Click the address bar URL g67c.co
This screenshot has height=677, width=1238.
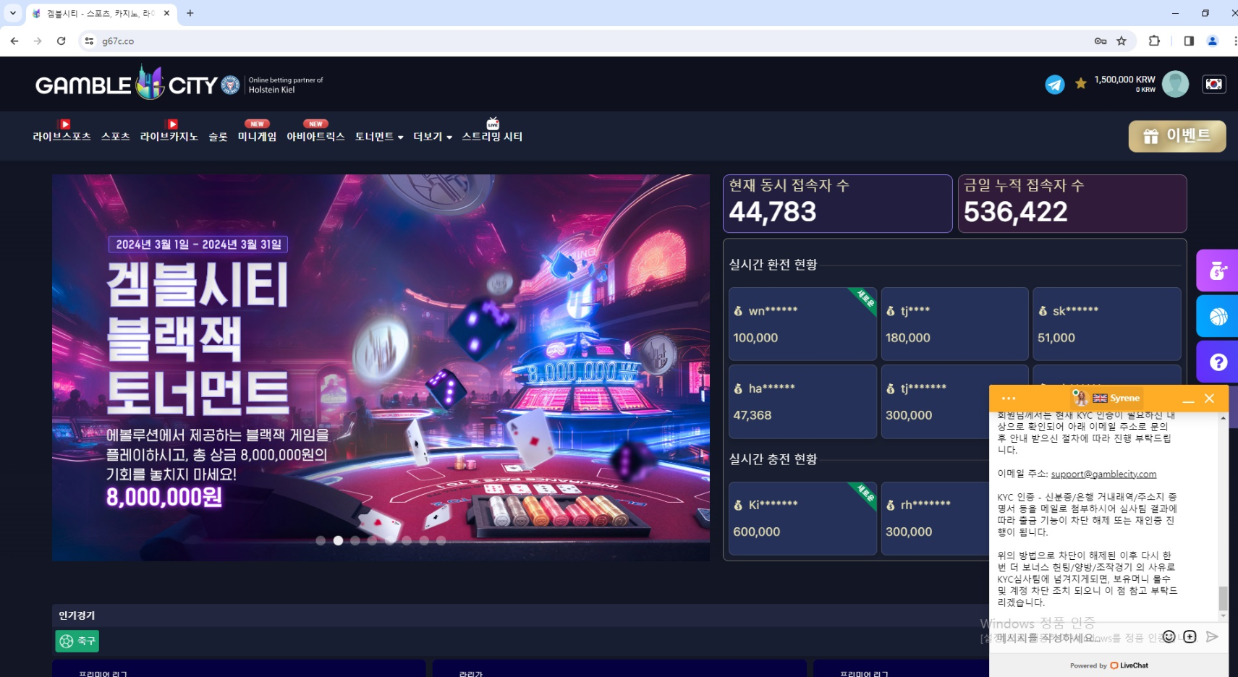[118, 41]
